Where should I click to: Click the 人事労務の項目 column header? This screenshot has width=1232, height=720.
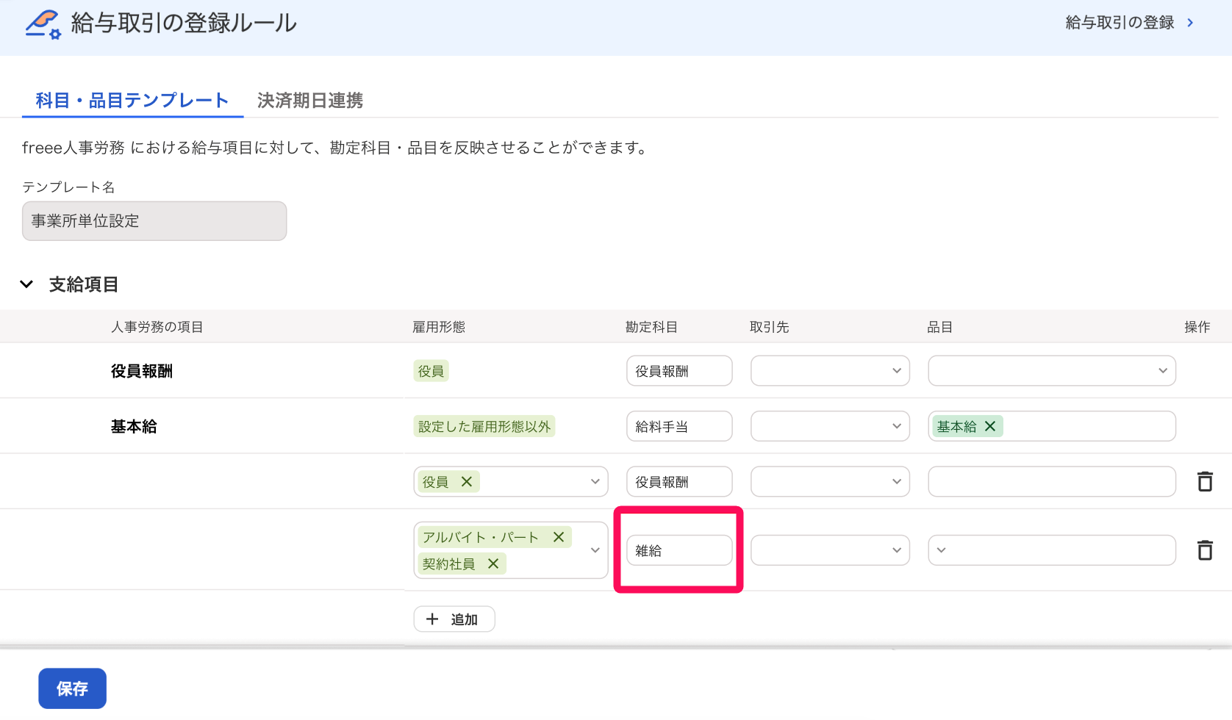coord(157,327)
